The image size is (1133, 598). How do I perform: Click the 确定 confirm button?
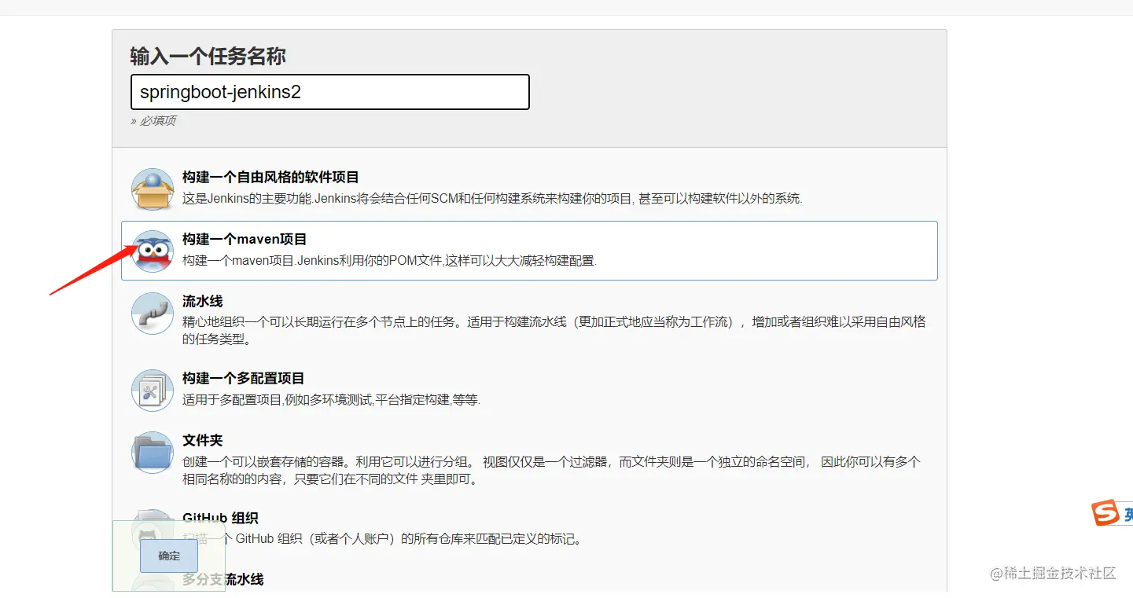pyautogui.click(x=169, y=556)
